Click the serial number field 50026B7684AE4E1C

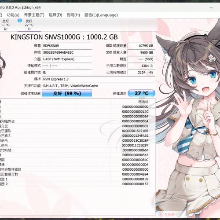67,52
